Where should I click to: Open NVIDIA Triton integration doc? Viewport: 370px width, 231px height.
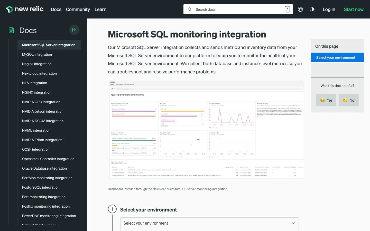(42, 140)
